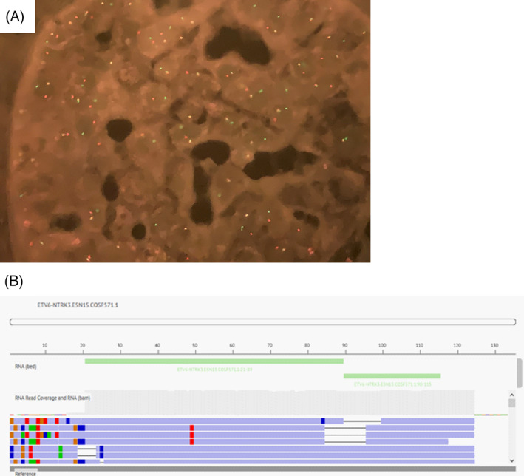This screenshot has height=476, width=524.
Task: Select the short green bed feature near 100
Action: 392,376
